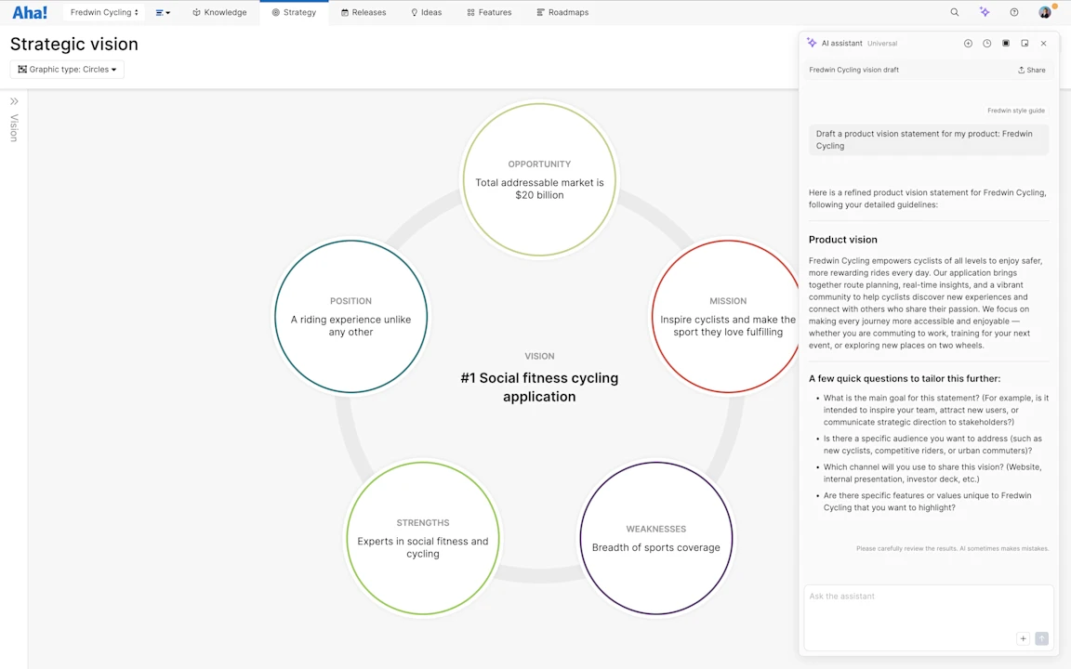The width and height of the screenshot is (1071, 669).
Task: Open the Fredwin Cycling product switcher
Action: coord(103,12)
